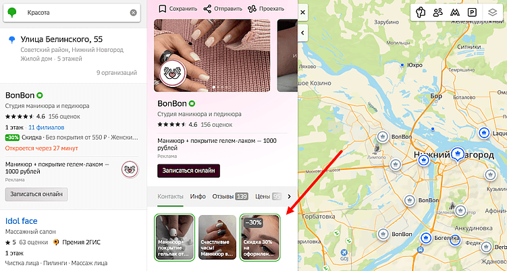Switch to the Отзывы tab
This screenshot has width=507, height=271.
click(230, 196)
